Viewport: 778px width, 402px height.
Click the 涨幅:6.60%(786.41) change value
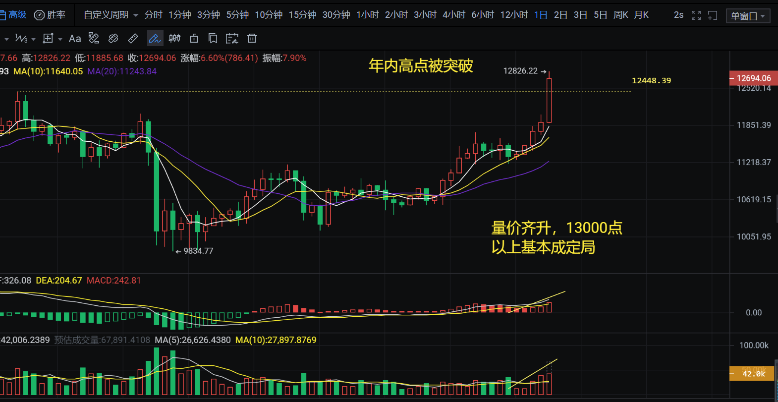219,58
